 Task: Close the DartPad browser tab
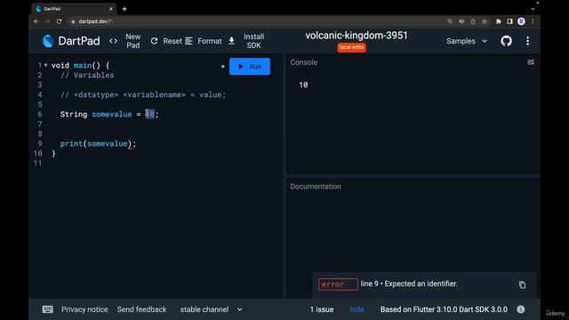(x=110, y=9)
